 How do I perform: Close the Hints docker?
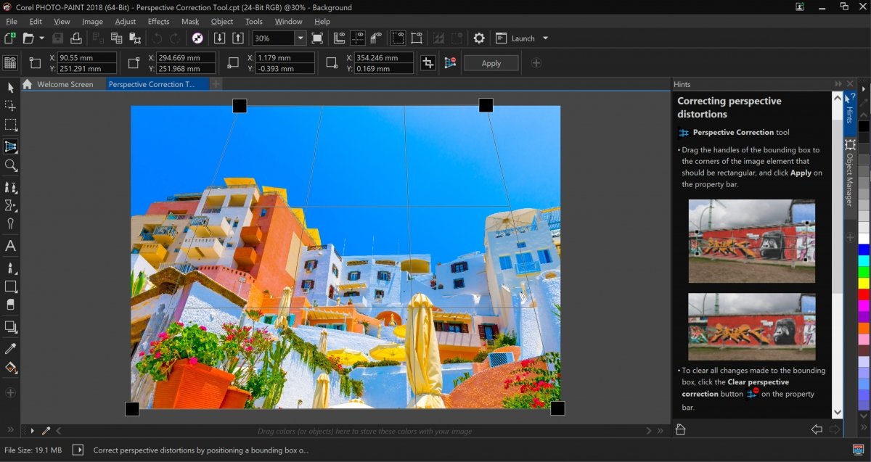point(850,84)
